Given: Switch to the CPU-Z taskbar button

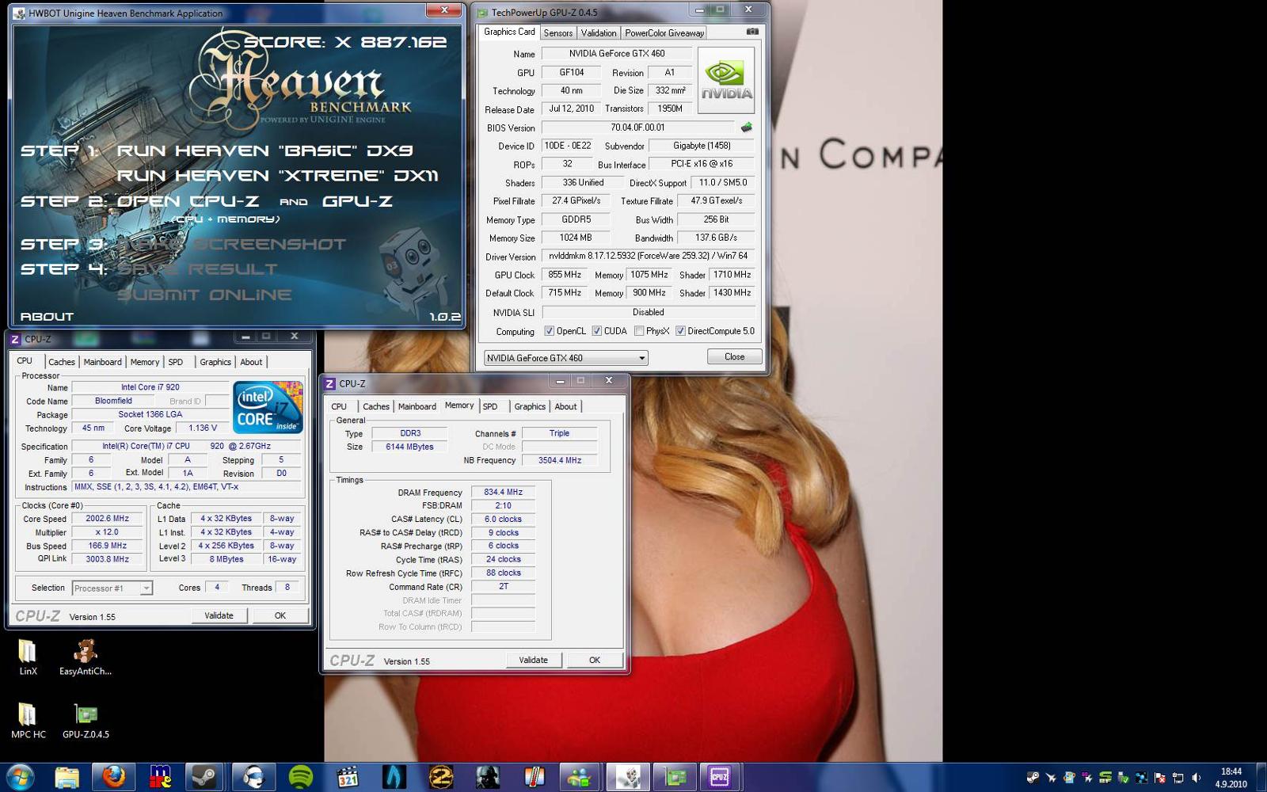Looking at the screenshot, I should pos(719,778).
